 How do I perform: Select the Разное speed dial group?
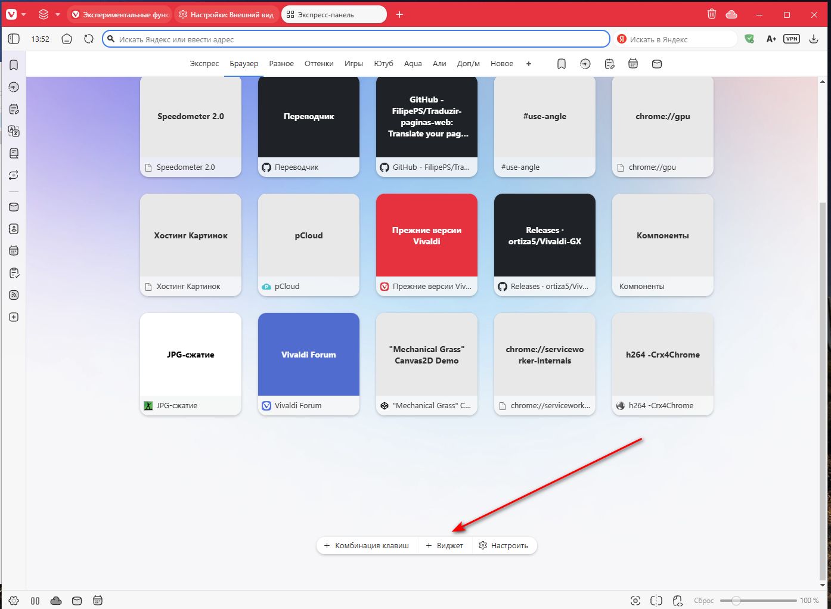coord(281,64)
